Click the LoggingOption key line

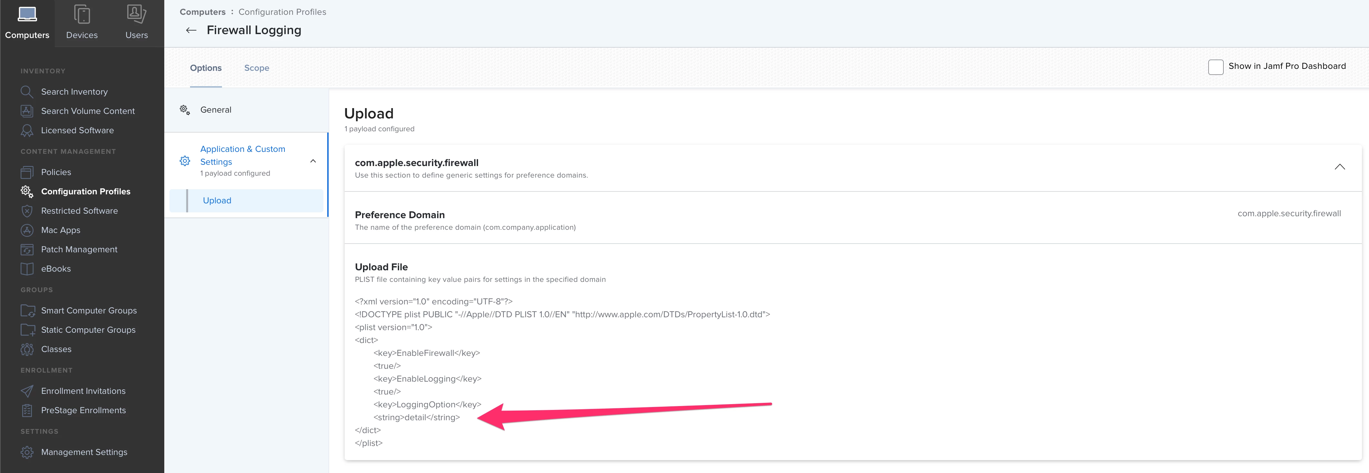pyautogui.click(x=427, y=404)
